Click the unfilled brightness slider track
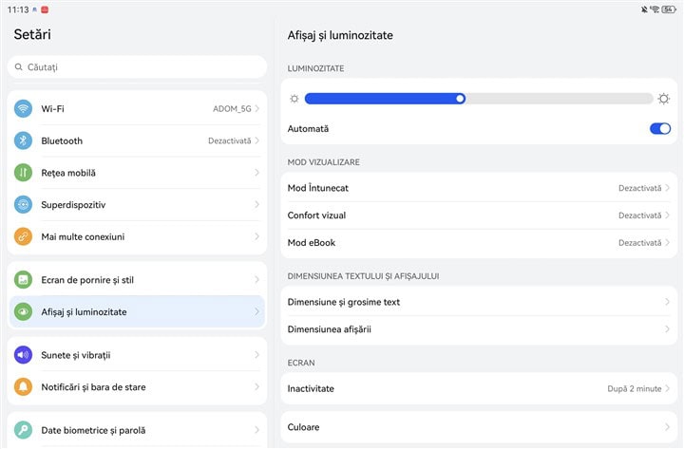 pyautogui.click(x=559, y=99)
